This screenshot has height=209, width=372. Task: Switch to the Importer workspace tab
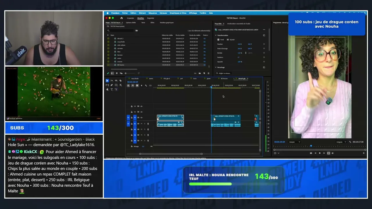(x=130, y=18)
